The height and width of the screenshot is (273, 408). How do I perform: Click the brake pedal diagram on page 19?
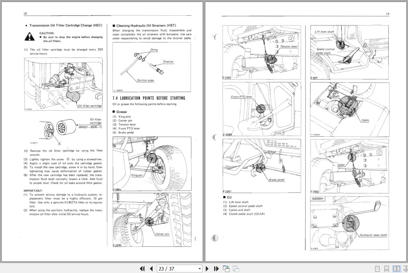pyautogui.click(x=262, y=165)
